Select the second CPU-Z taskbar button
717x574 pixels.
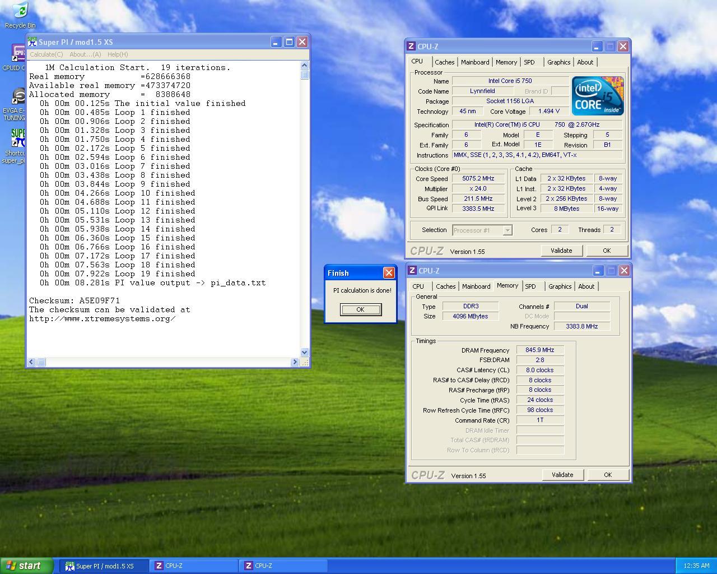[x=283, y=566]
